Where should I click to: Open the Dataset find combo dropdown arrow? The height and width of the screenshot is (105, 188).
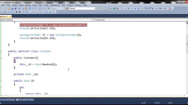[x=95, y=8]
